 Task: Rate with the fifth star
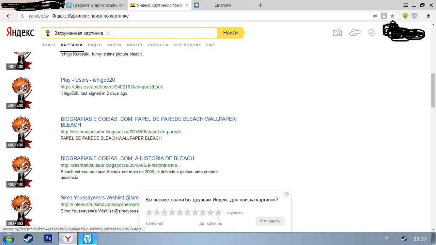coord(180,213)
